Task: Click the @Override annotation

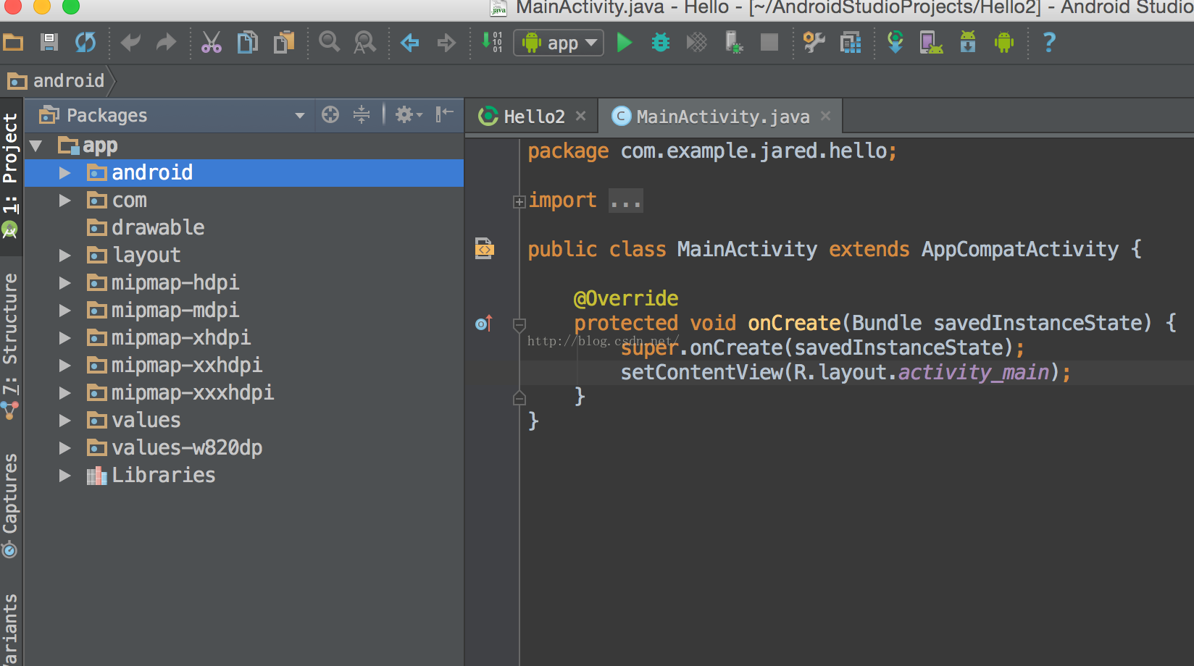Action: [626, 298]
